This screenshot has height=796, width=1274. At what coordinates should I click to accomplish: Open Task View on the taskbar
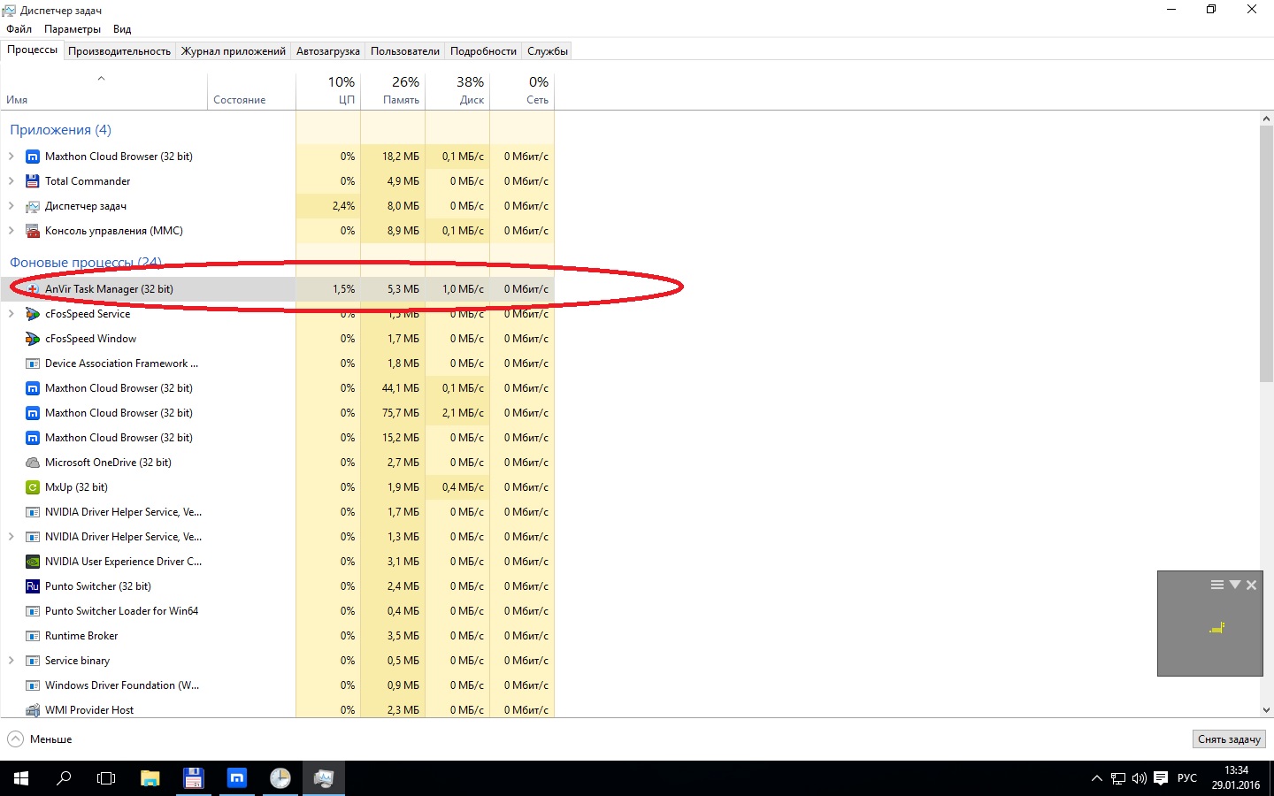point(106,778)
